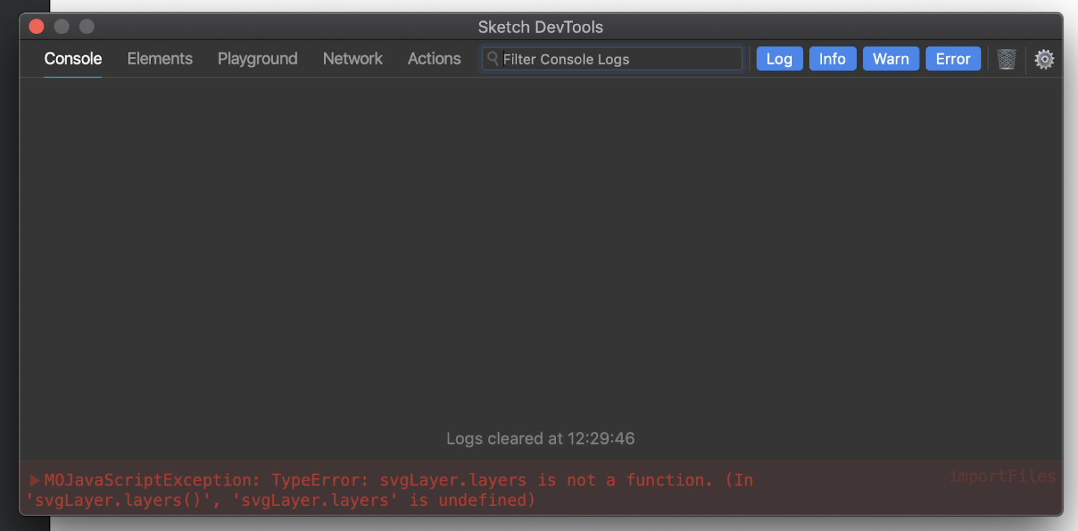Toggle the Log level filter
Image resolution: width=1078 pixels, height=531 pixels.
pyautogui.click(x=779, y=59)
